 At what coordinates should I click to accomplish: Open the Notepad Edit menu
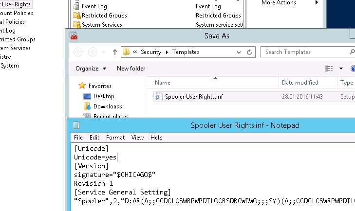pyautogui.click(x=94, y=138)
